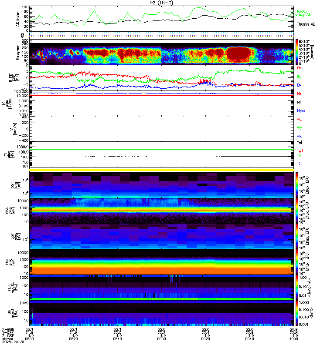The width and height of the screenshot is (327, 348).
Task: Click the 0820 time tick label
Action: [x=73, y=339]
